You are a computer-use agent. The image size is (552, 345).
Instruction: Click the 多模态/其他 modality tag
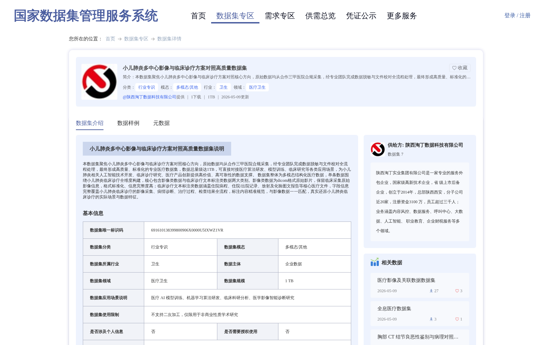[x=187, y=87]
